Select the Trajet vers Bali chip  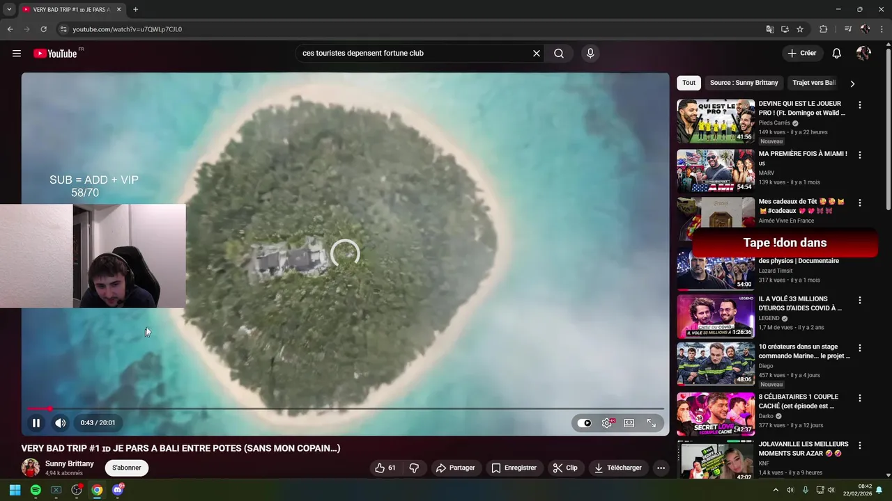(814, 83)
